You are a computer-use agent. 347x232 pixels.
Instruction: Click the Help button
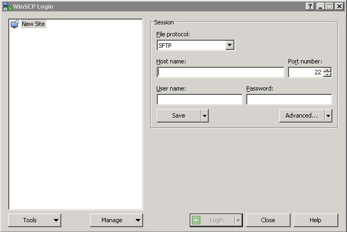tap(316, 220)
